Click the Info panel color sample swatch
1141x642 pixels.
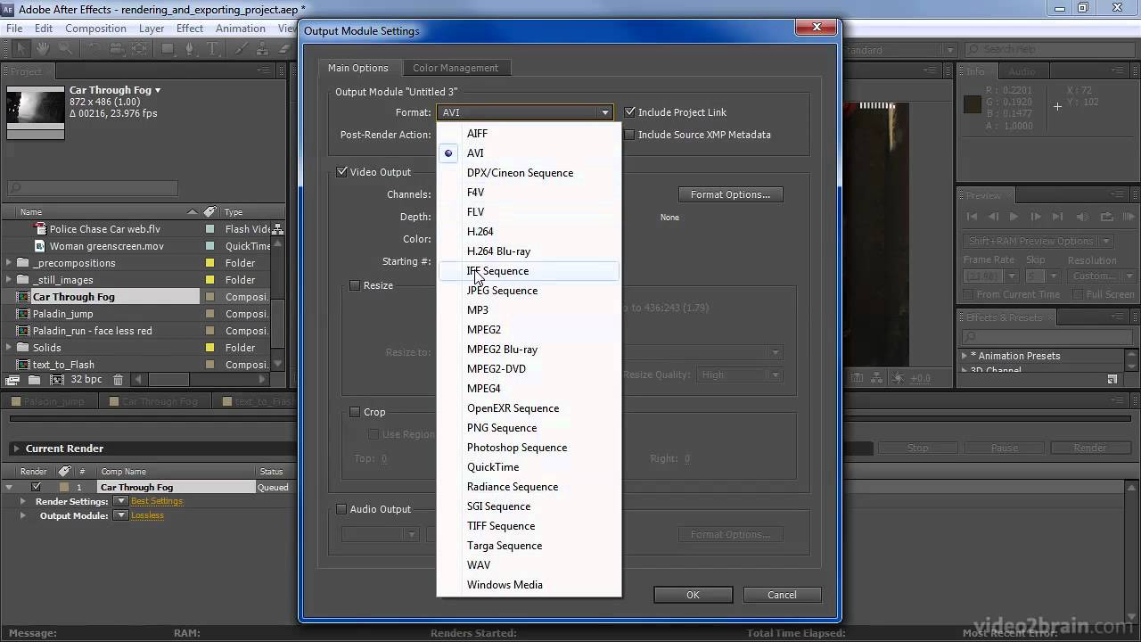point(973,105)
